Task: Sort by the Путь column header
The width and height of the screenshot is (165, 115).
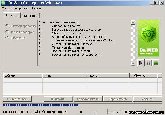Action: coord(64,76)
